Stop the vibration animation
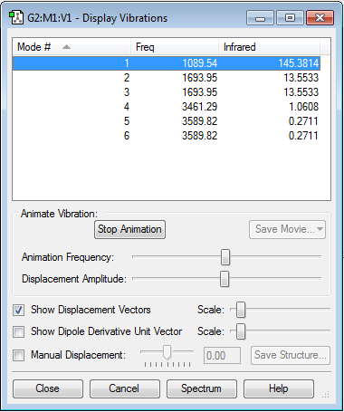The width and height of the screenshot is (344, 412). 129,229
